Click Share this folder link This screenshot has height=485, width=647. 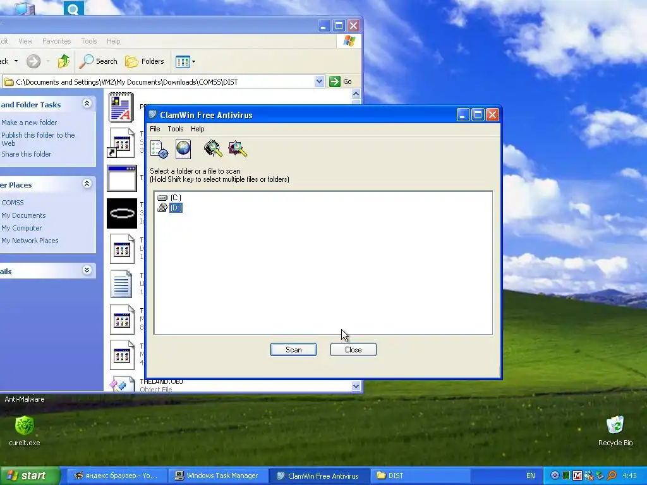[27, 154]
